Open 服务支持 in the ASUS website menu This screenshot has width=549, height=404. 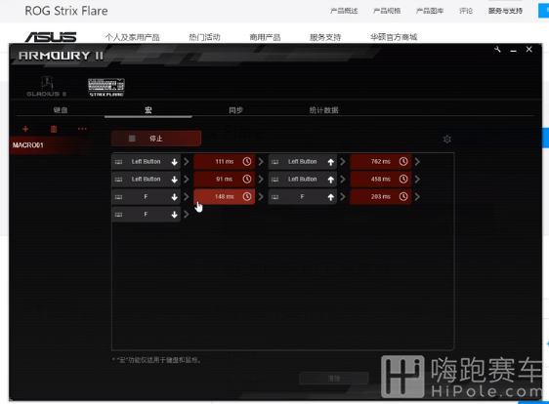[325, 37]
